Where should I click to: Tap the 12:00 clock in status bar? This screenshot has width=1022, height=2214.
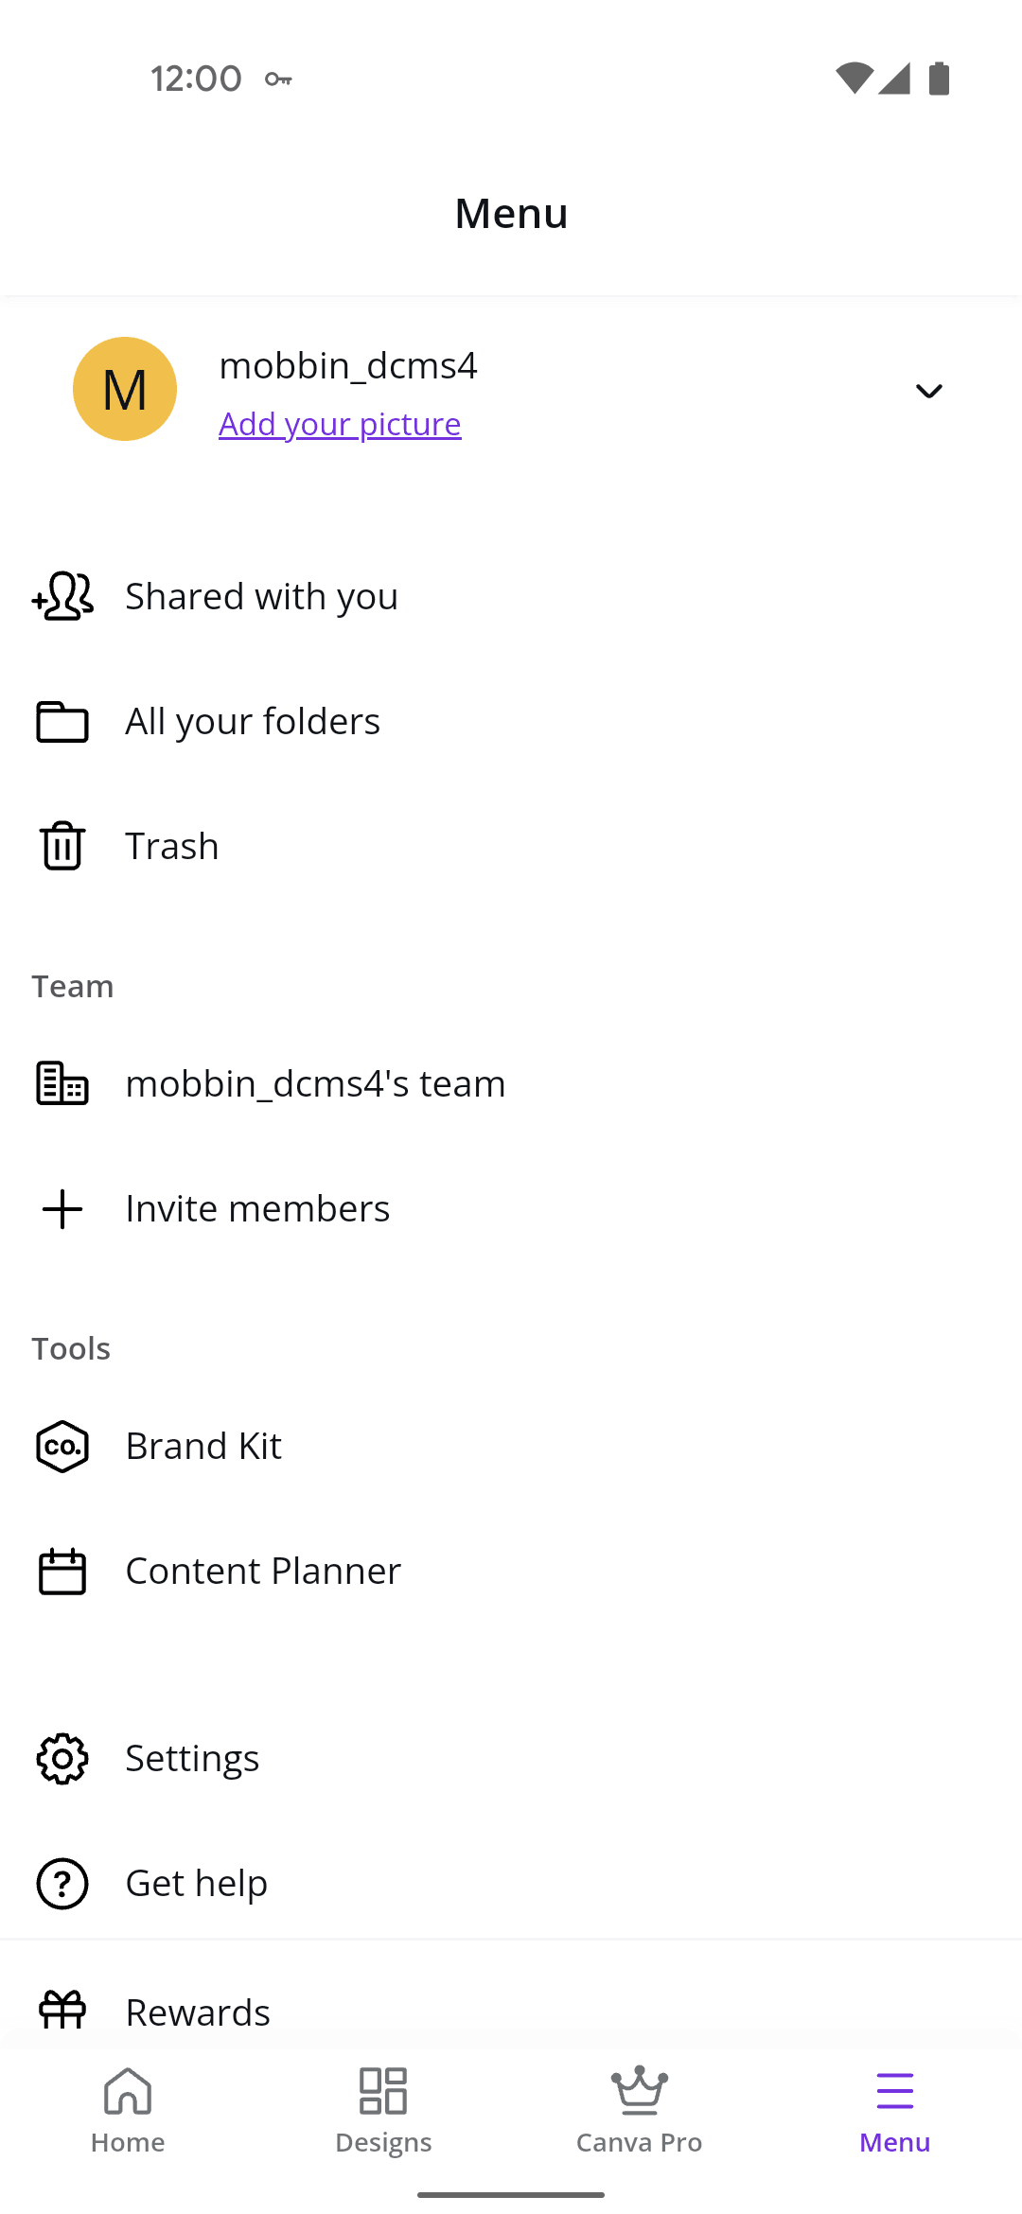point(196,79)
